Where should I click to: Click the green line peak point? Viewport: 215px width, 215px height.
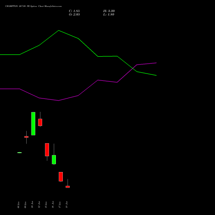click(x=58, y=31)
